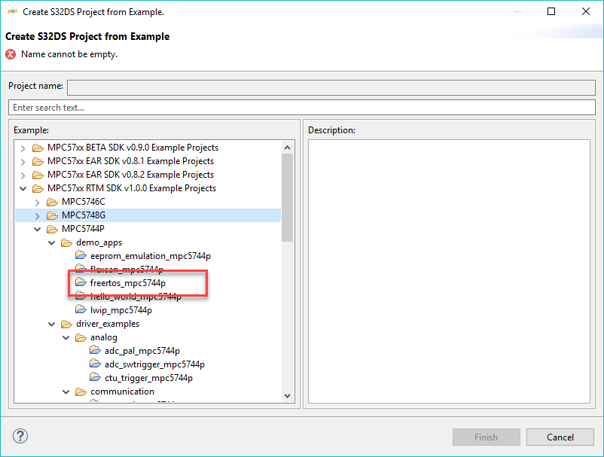Expand the MPC5748G folder arrow

point(38,215)
